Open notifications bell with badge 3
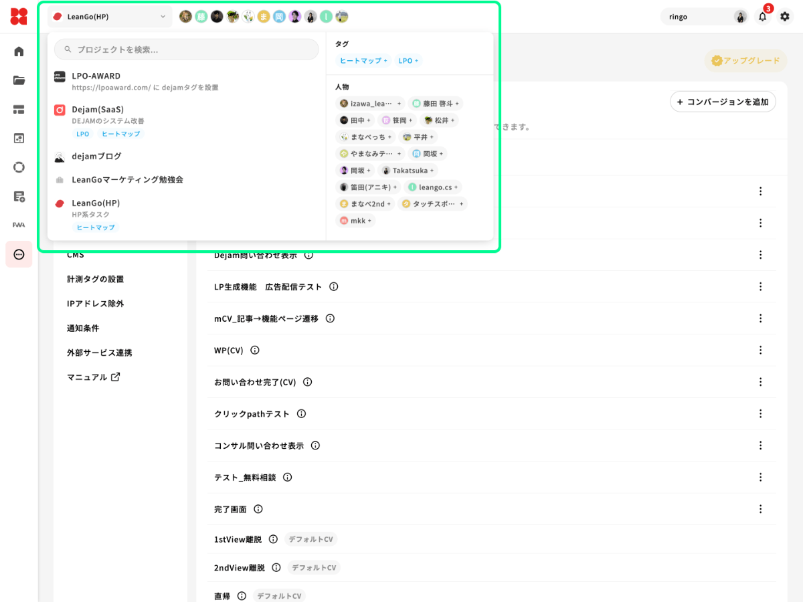803x602 pixels. pos(763,16)
